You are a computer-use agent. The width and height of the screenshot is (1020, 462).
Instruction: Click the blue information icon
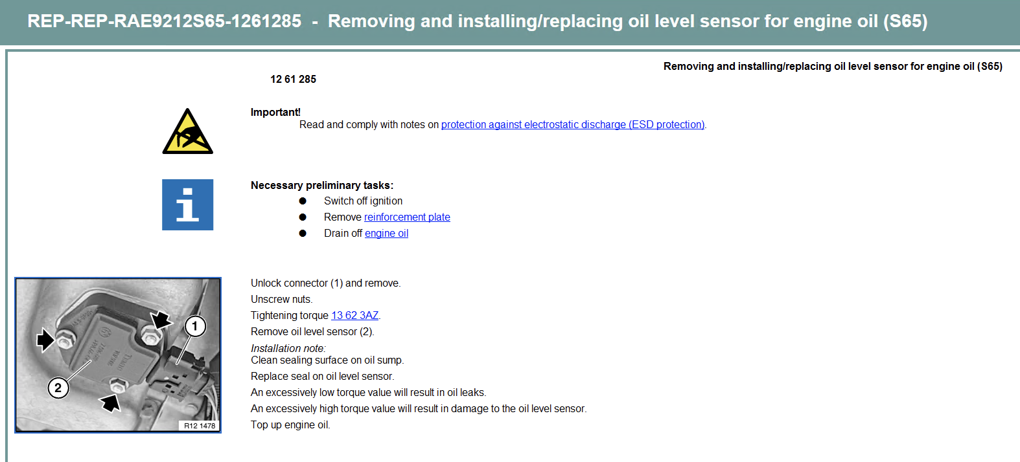187,204
